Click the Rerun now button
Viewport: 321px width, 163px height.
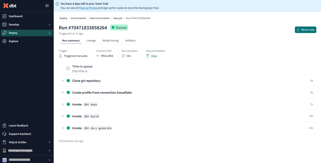pos(305,30)
